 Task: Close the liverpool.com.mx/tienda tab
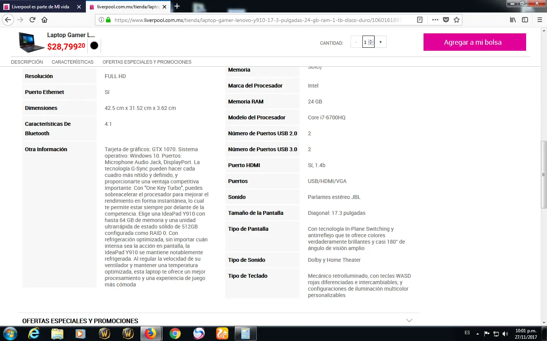pyautogui.click(x=164, y=7)
